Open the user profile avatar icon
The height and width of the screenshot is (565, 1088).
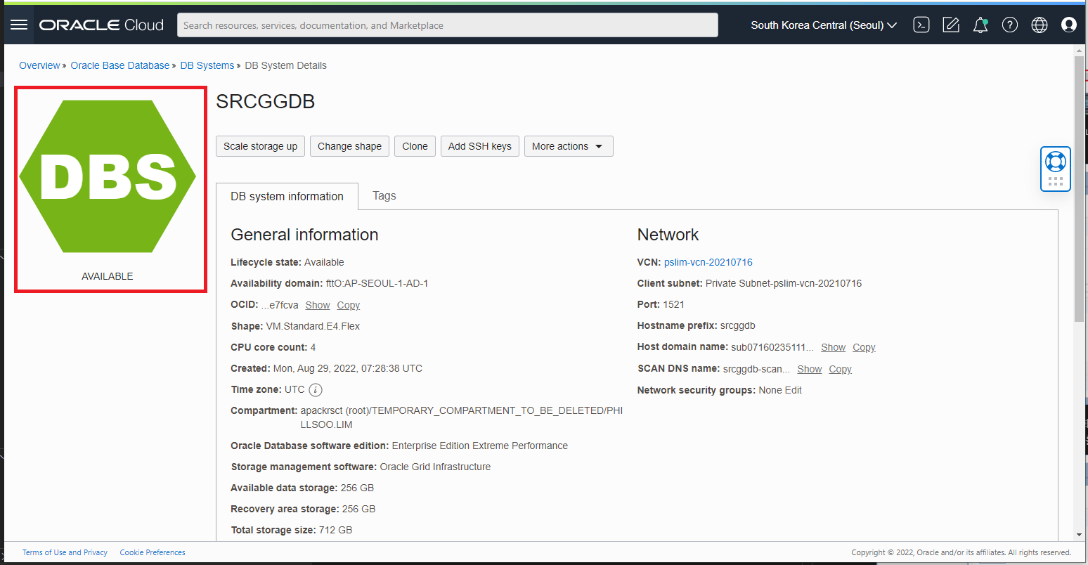tap(1069, 25)
